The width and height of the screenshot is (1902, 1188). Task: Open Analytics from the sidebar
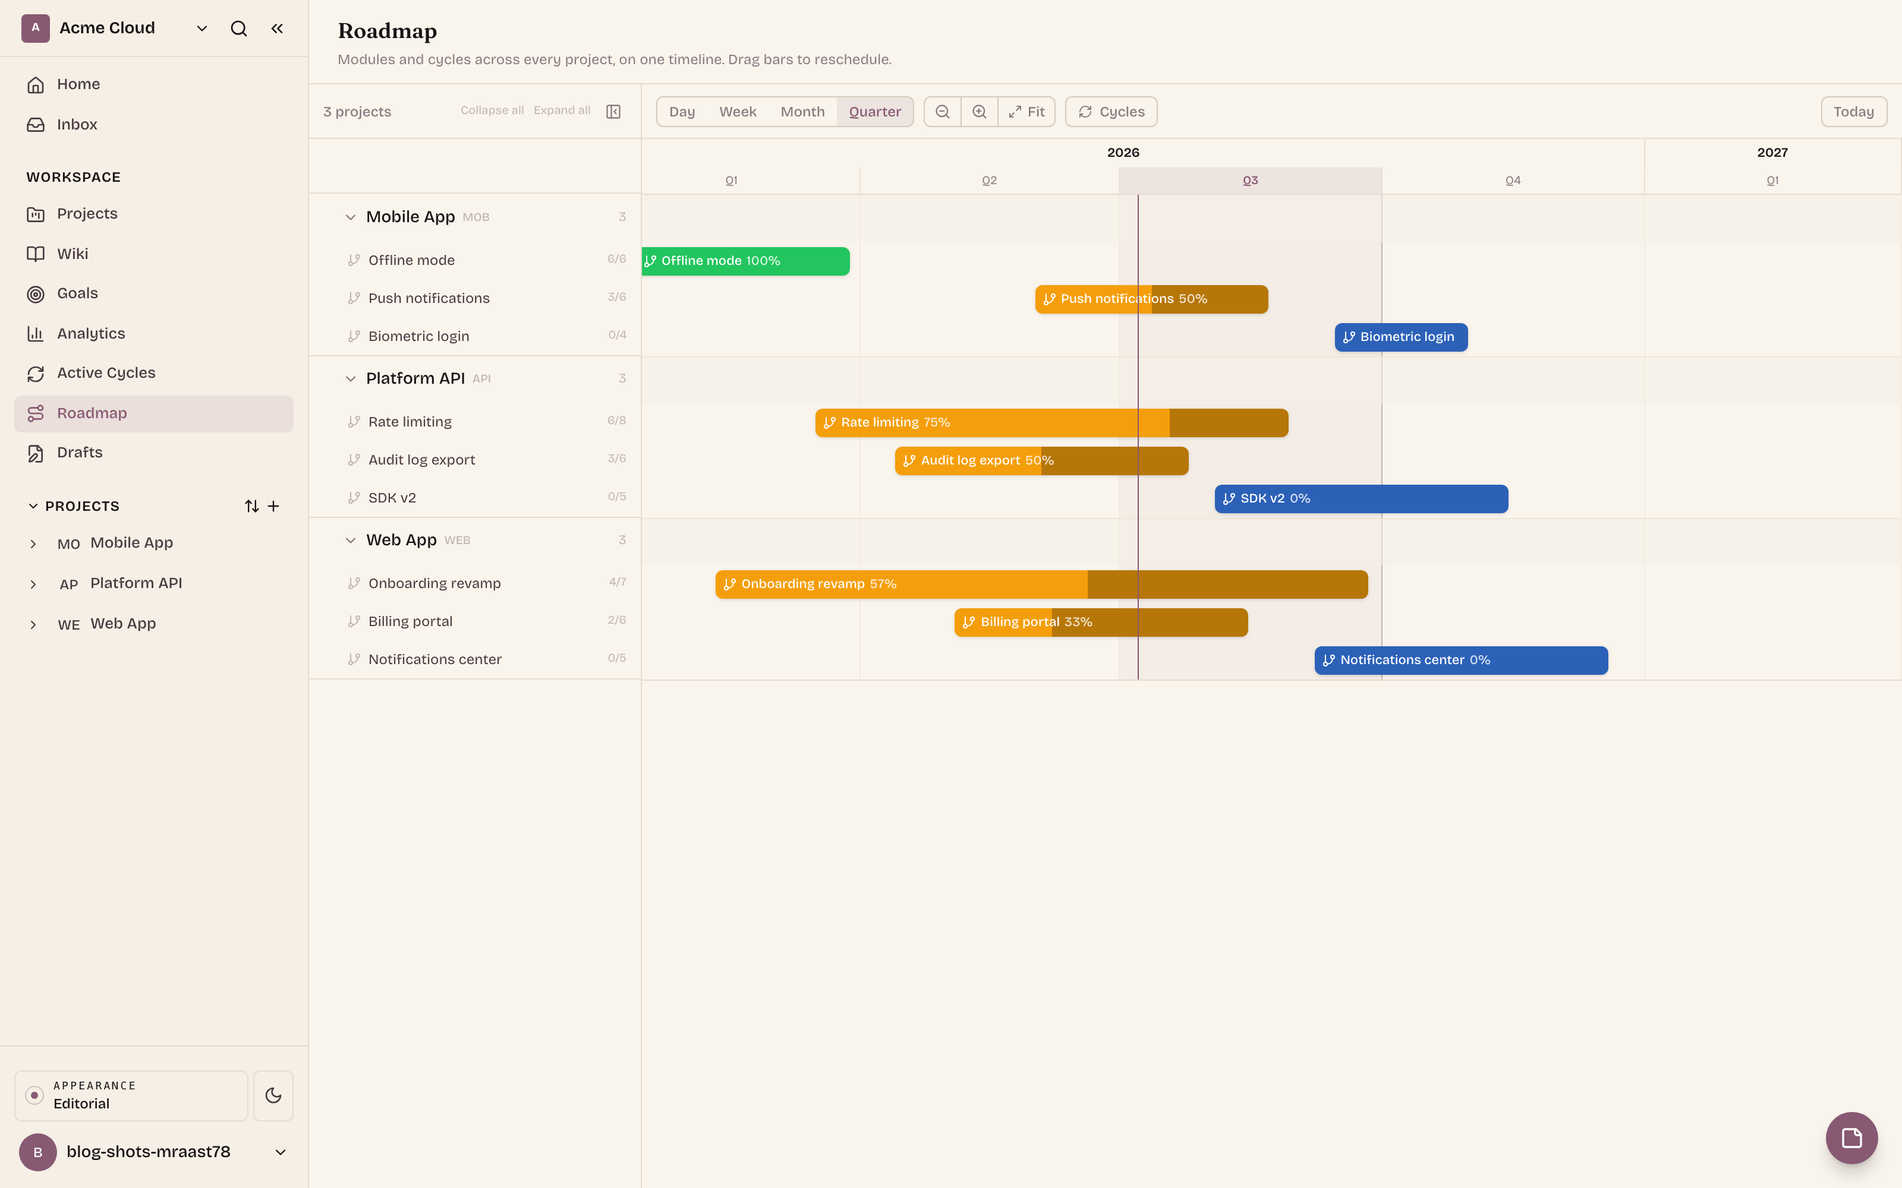[154, 333]
